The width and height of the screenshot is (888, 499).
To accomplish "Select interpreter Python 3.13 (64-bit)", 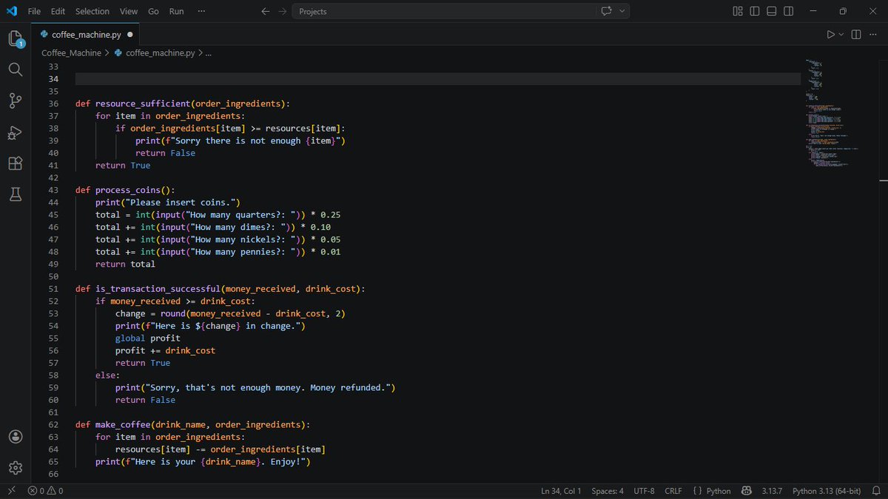I will 827,491.
